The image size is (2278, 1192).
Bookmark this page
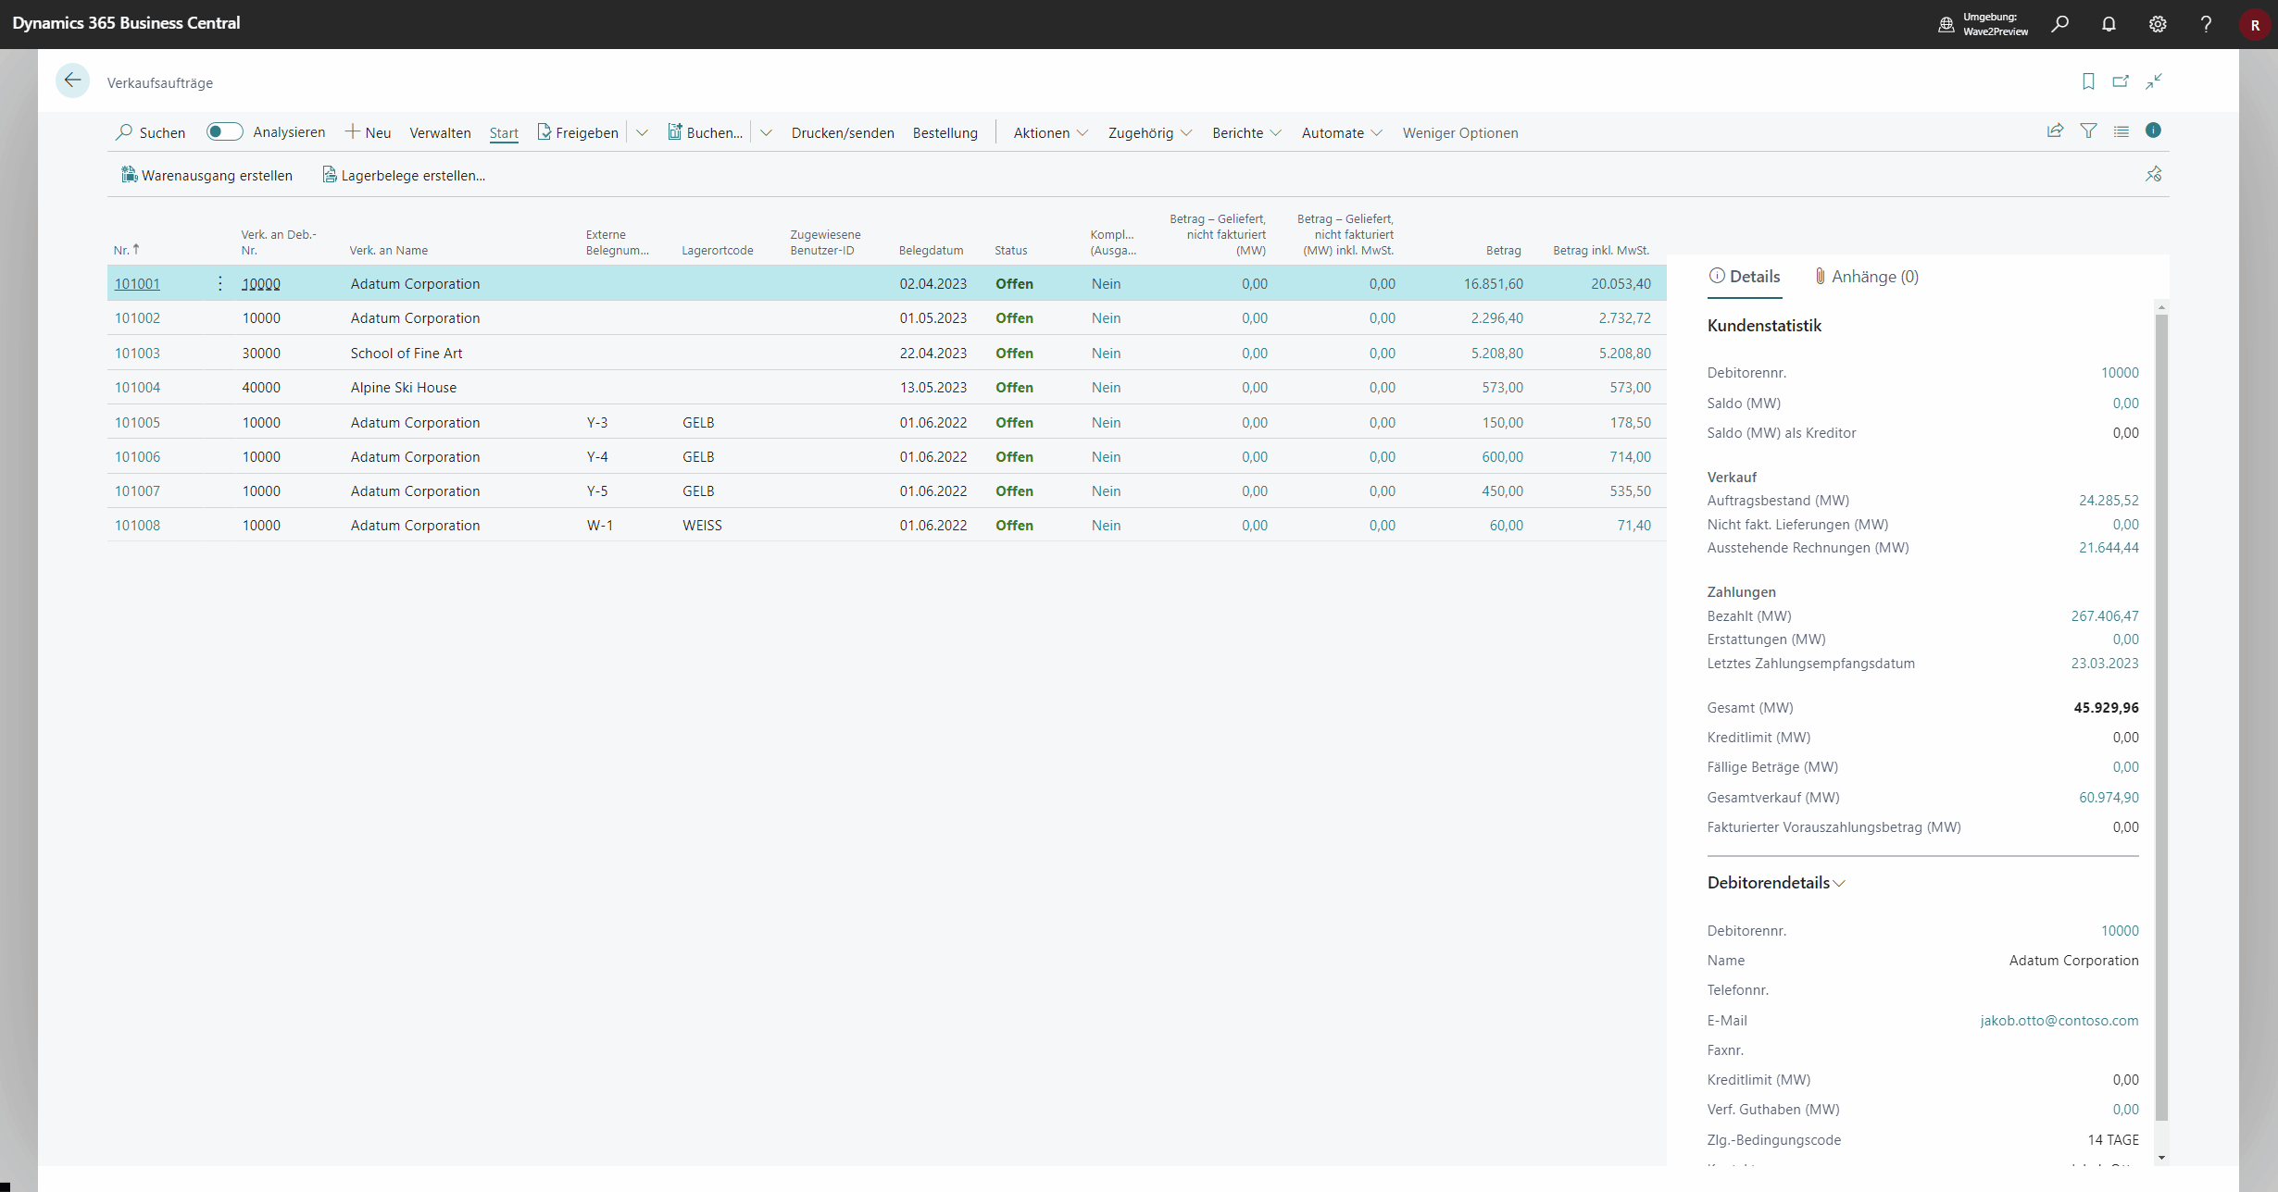pos(2088,81)
